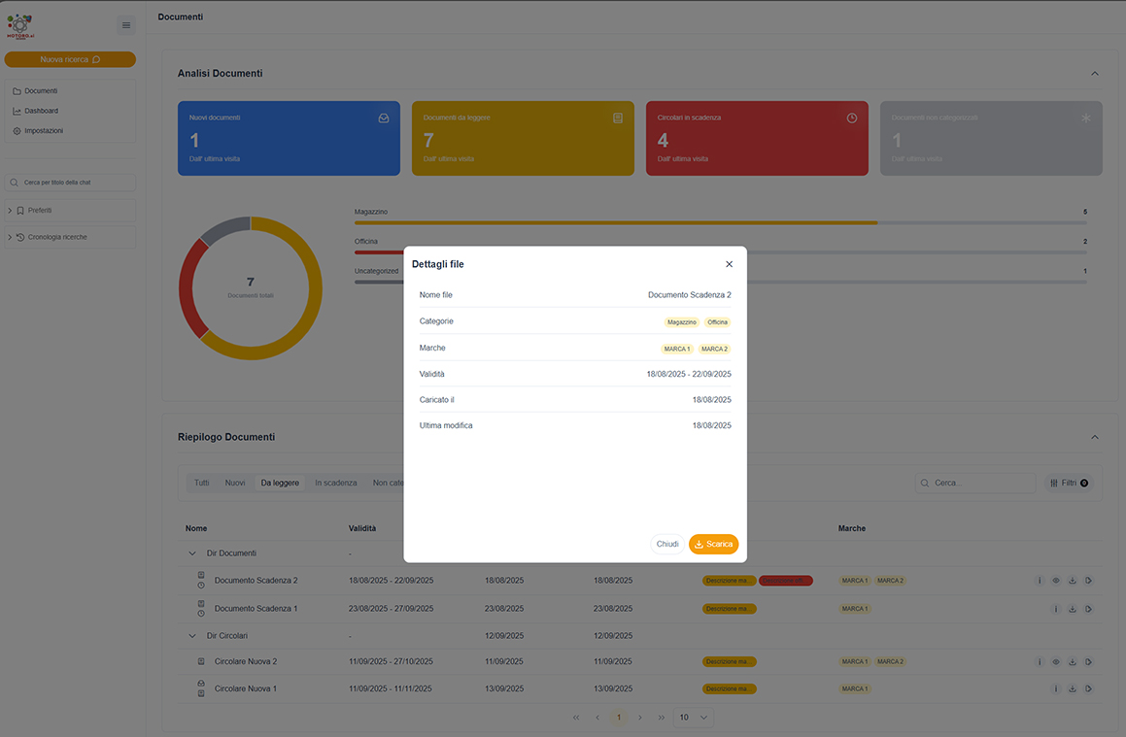This screenshot has height=737, width=1126.
Task: Open Dashboard from the sidebar menu
Action: [x=41, y=112]
